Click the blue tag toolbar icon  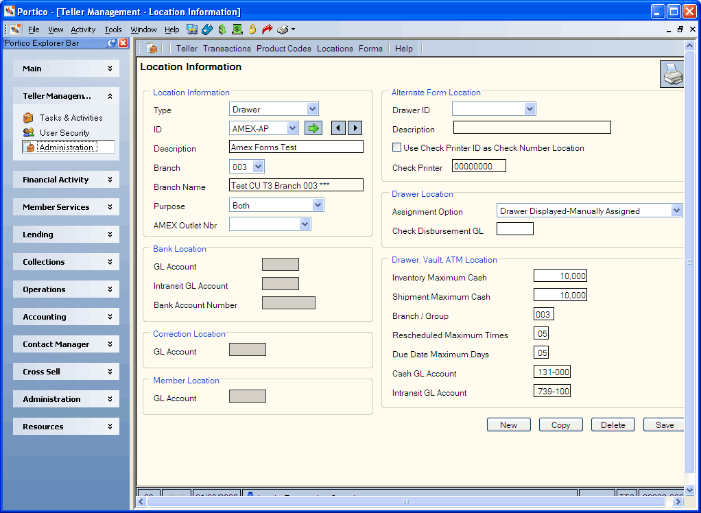click(207, 29)
